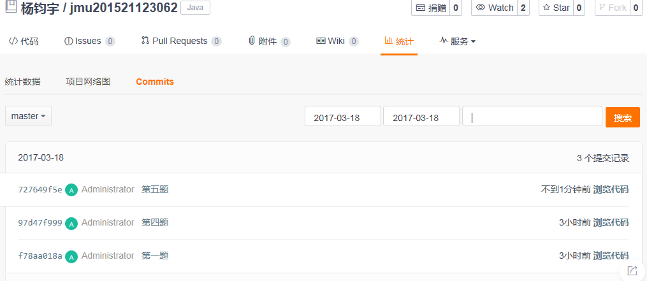Image resolution: width=647 pixels, height=281 pixels.
Task: Click the Watch button
Action: (x=494, y=8)
